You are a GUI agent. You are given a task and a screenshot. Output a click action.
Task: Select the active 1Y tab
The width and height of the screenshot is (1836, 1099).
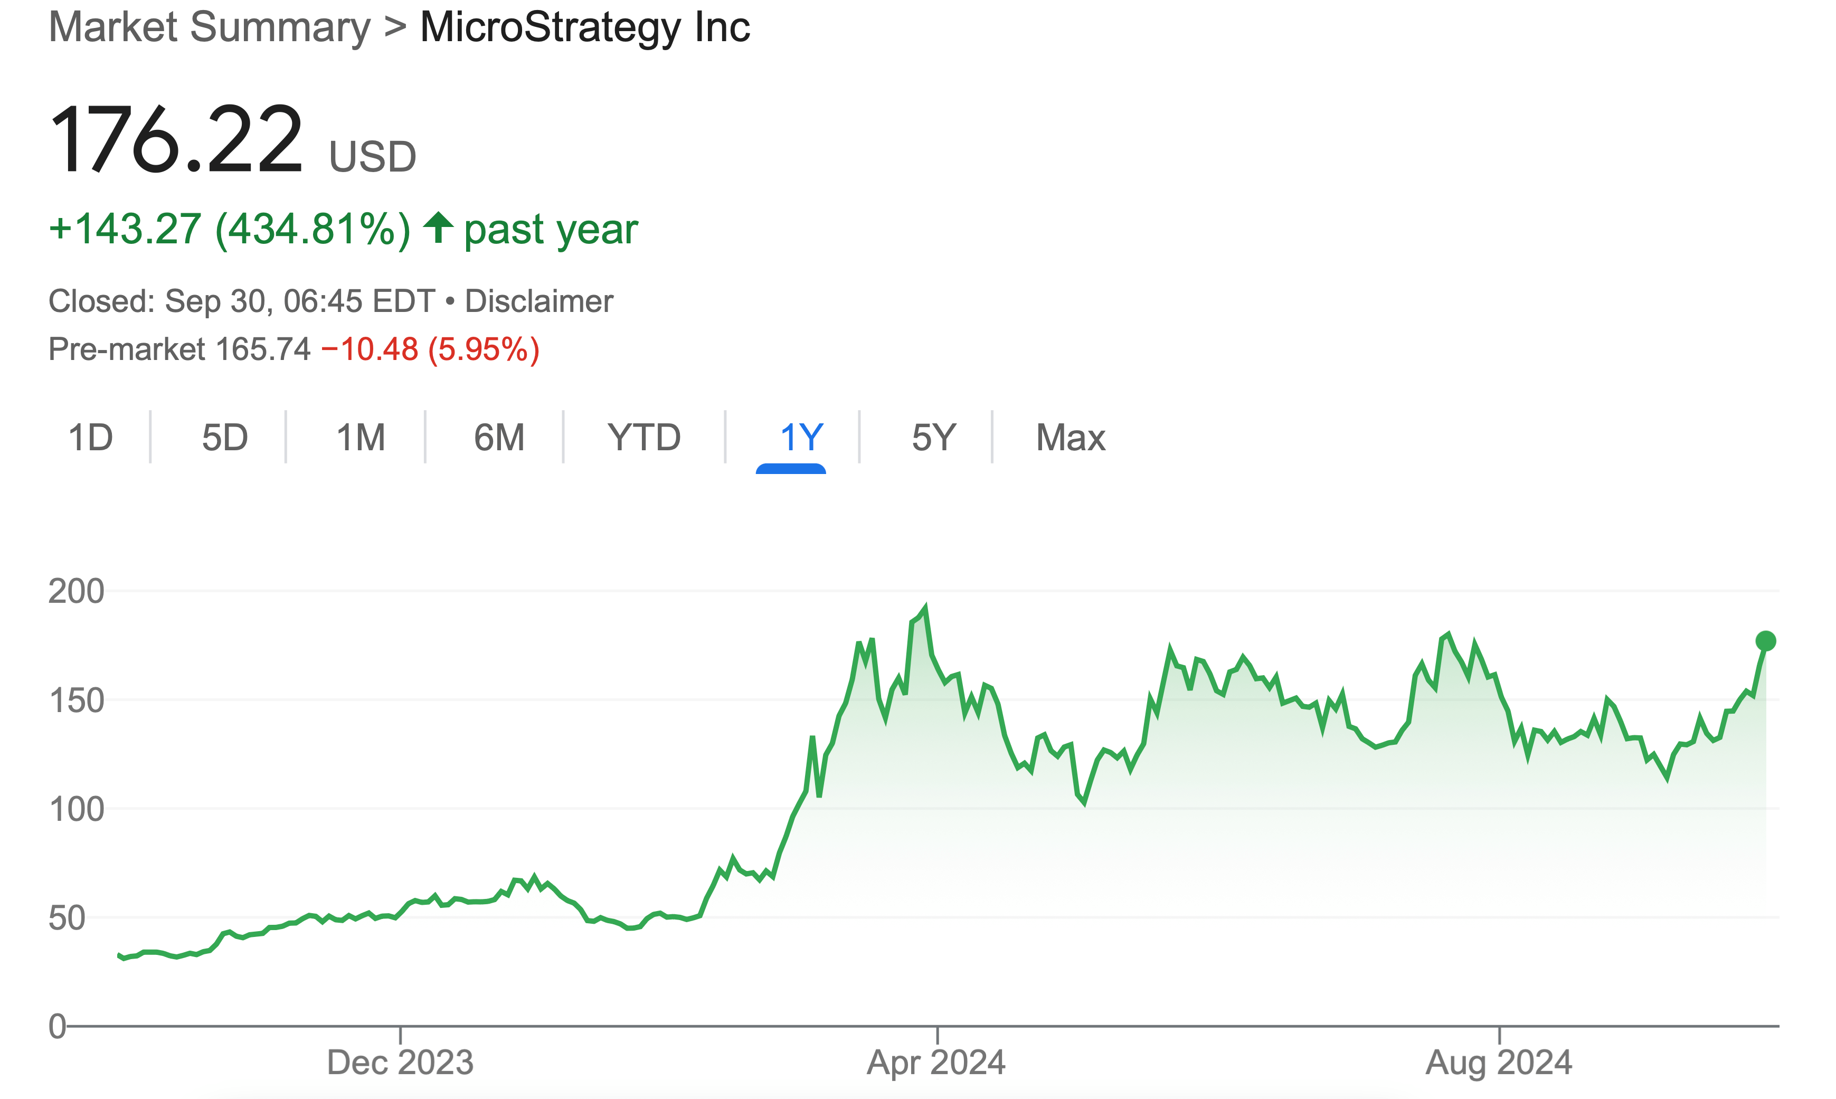(801, 437)
